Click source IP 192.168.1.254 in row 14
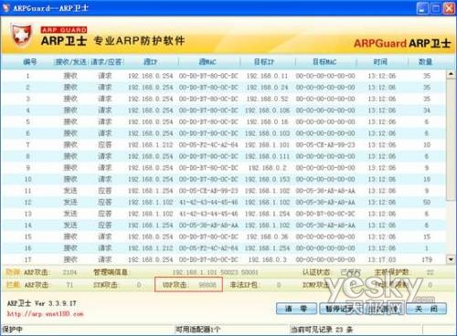457x336 pixels. point(151,226)
